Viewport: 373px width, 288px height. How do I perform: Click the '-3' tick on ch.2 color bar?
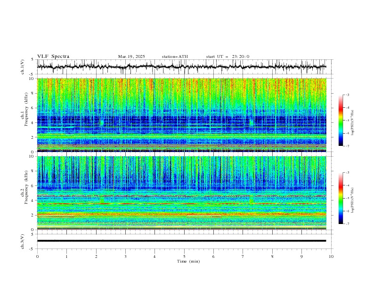click(348, 173)
